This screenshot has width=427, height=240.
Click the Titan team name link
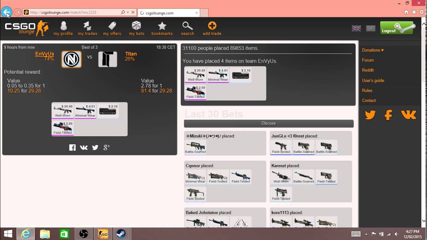[131, 54]
